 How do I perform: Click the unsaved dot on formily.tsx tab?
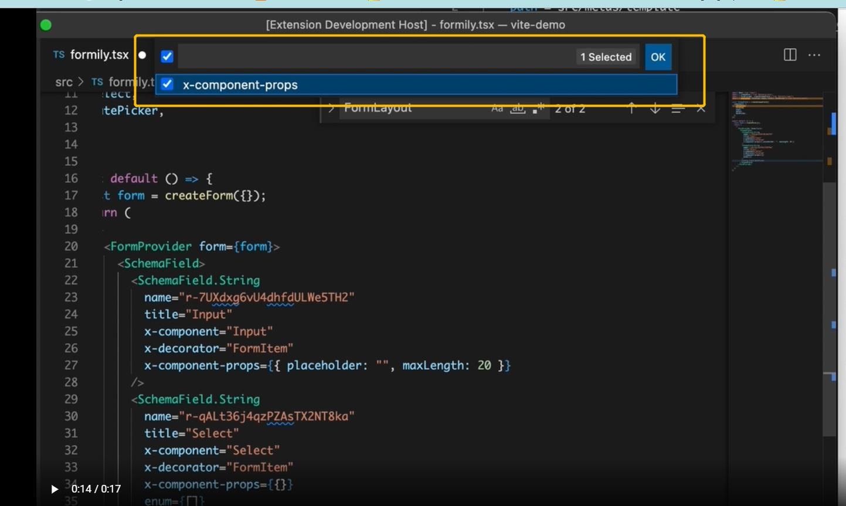coord(142,55)
